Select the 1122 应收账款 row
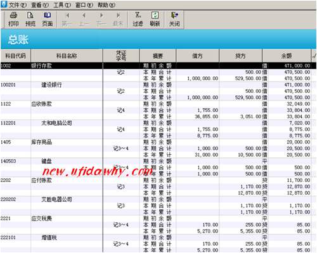 (158, 104)
